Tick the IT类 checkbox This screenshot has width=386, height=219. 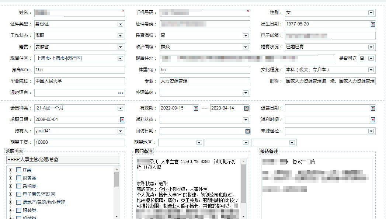pyautogui.click(x=18, y=170)
